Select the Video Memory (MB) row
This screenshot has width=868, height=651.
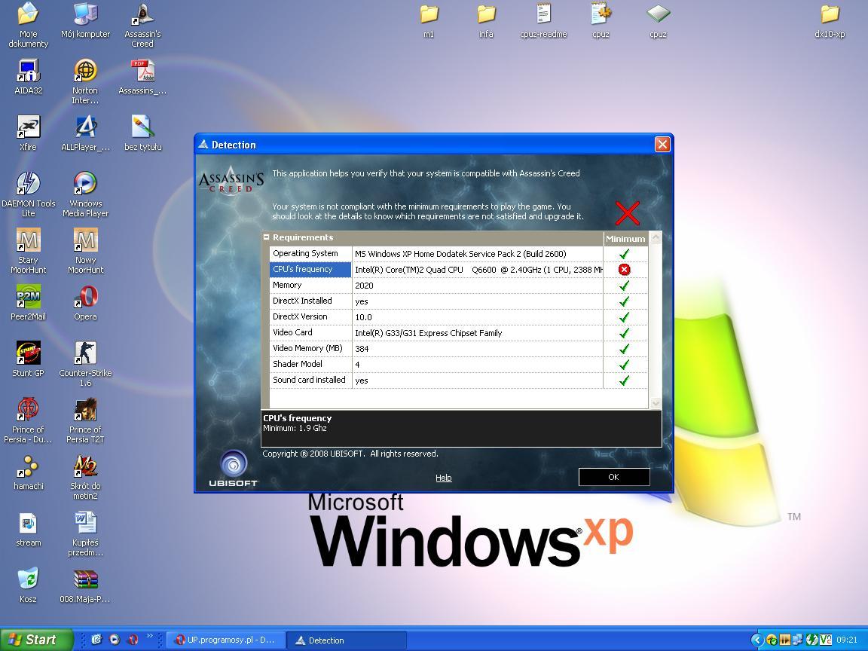(x=458, y=348)
